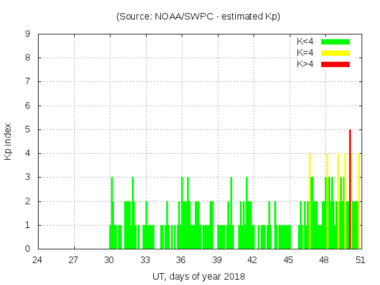Click the 'UT, days of year 2018' axis label
The height and width of the screenshot is (285, 380).
point(198,276)
